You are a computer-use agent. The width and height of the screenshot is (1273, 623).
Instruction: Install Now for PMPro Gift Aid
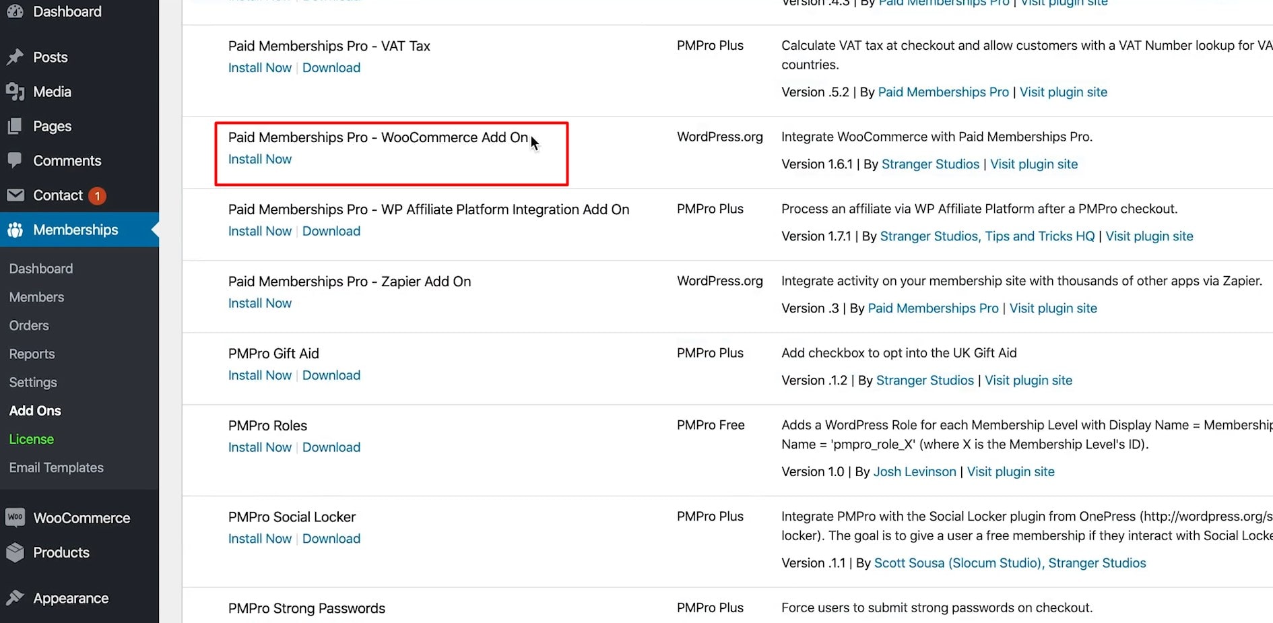point(260,376)
